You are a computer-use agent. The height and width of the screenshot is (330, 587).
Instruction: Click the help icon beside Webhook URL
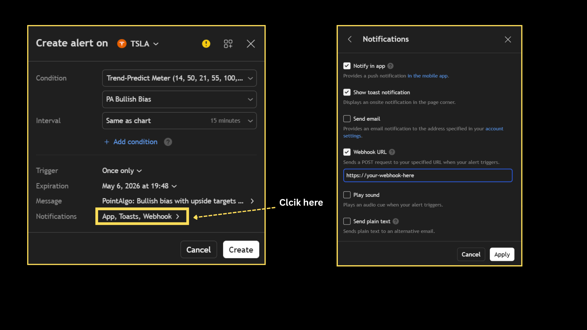pyautogui.click(x=392, y=152)
